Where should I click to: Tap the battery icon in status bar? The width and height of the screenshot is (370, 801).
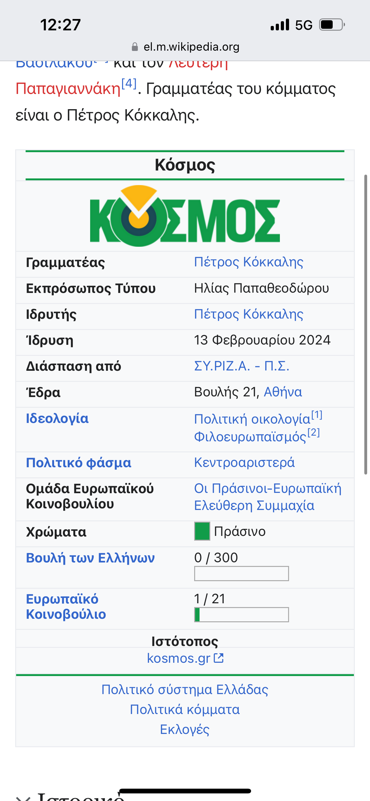tap(332, 25)
